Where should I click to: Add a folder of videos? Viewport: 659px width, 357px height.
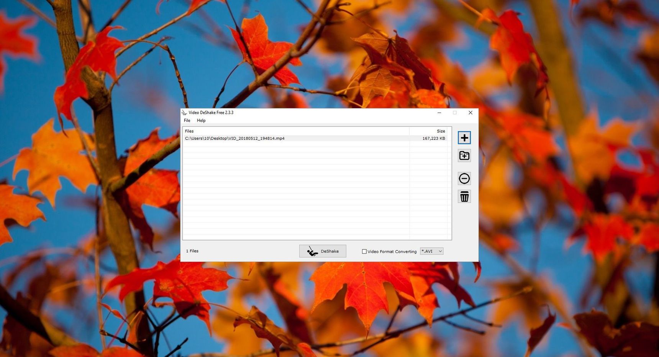coord(464,156)
